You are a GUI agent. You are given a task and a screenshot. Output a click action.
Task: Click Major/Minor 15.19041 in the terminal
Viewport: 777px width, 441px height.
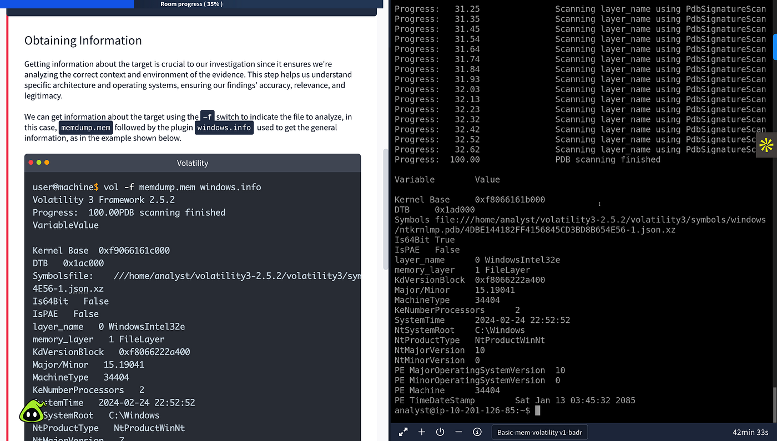455,290
